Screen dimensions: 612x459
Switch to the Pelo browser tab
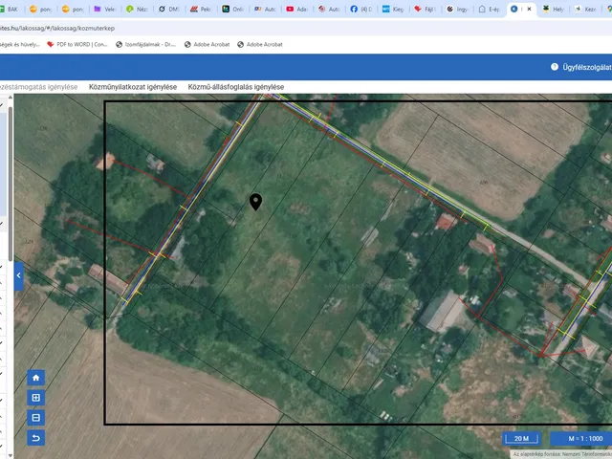[201, 9]
